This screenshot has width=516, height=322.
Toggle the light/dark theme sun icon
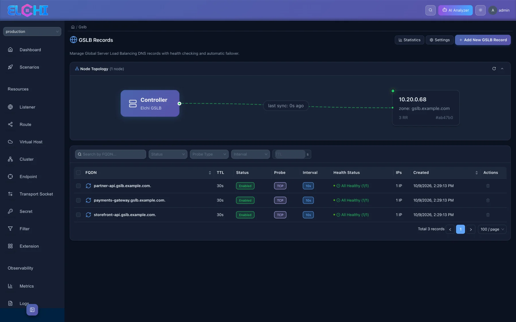pos(480,10)
